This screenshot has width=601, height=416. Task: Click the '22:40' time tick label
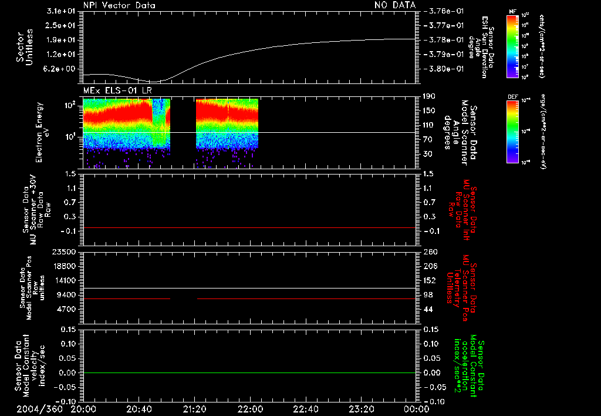tap(305, 409)
